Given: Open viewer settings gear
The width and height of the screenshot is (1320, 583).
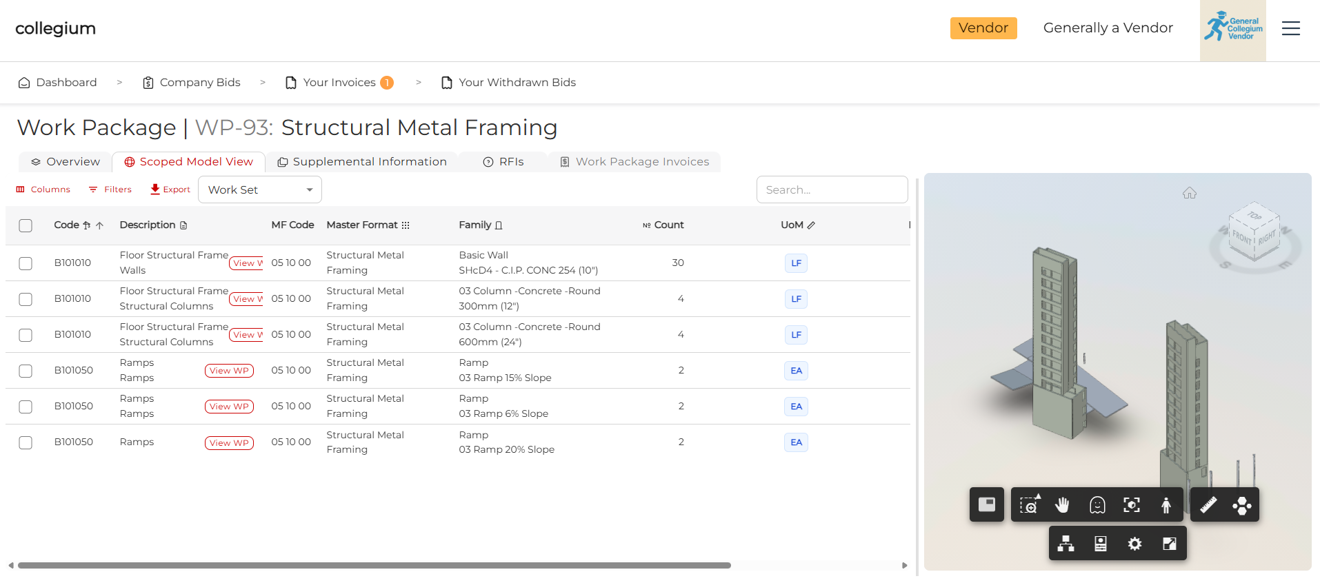Looking at the screenshot, I should pos(1134,544).
